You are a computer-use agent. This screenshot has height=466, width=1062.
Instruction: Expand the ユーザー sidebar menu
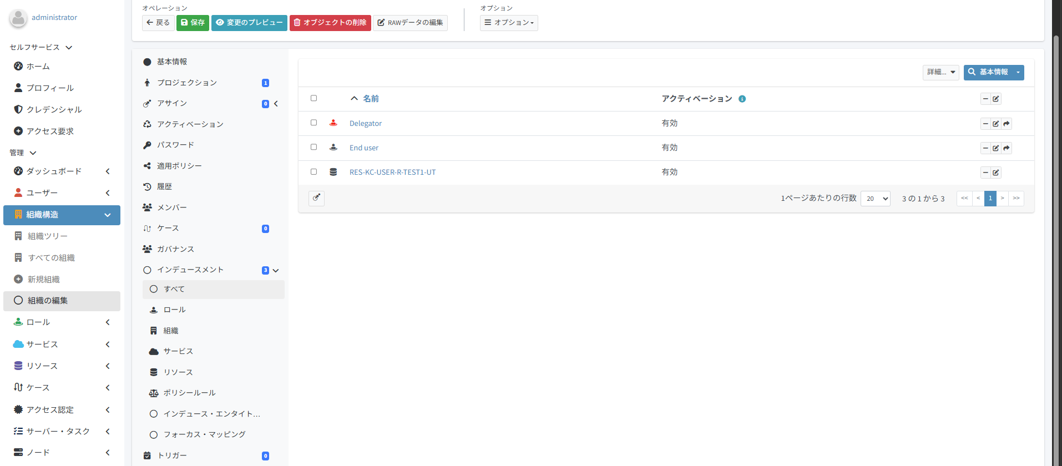[x=108, y=193]
